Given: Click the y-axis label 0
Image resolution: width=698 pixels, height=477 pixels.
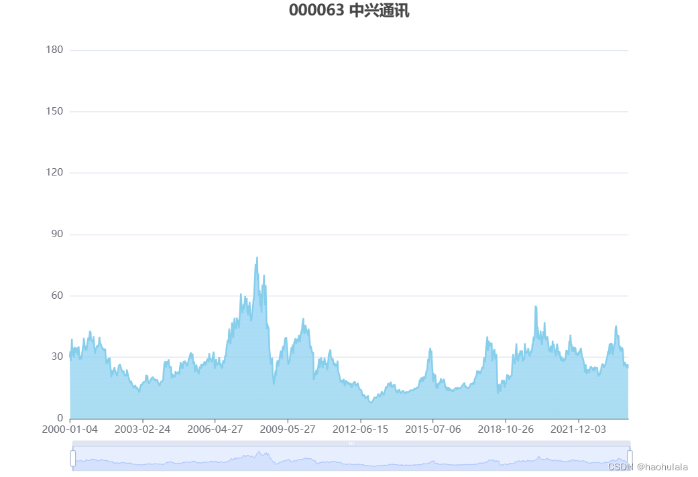Looking at the screenshot, I should click(60, 418).
